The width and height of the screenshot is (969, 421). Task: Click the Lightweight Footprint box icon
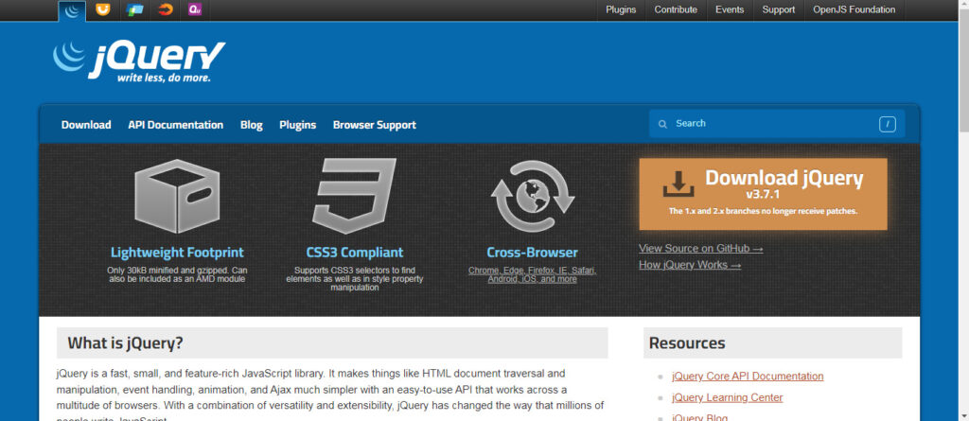177,196
